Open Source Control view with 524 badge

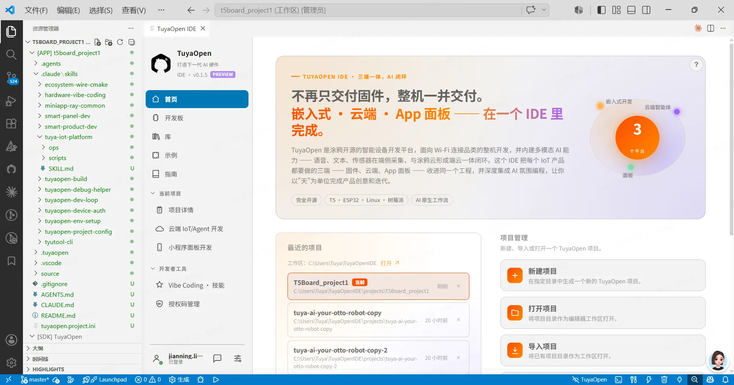11,78
